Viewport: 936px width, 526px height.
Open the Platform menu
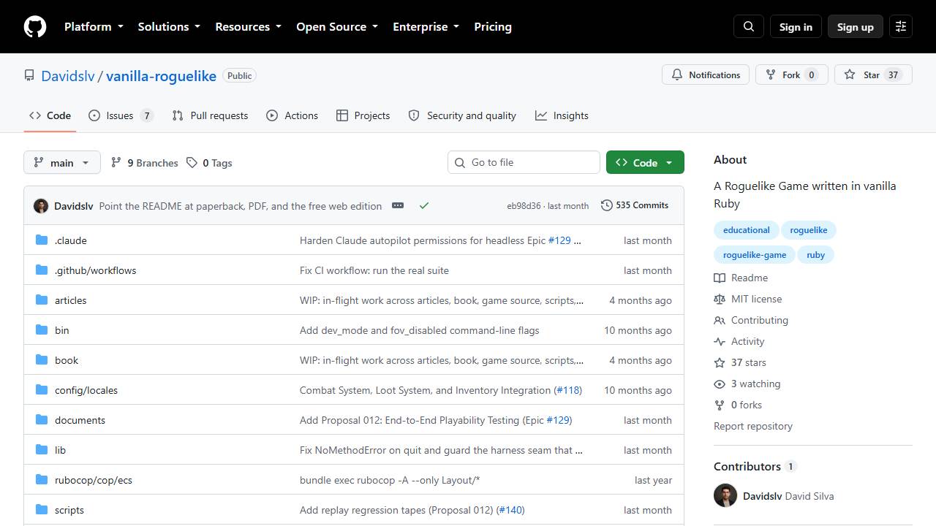(94, 27)
